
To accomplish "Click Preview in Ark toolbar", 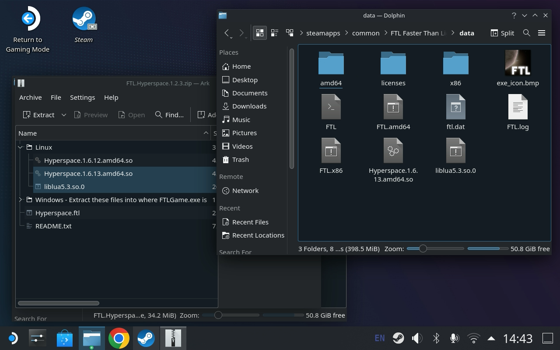I will 91,115.
